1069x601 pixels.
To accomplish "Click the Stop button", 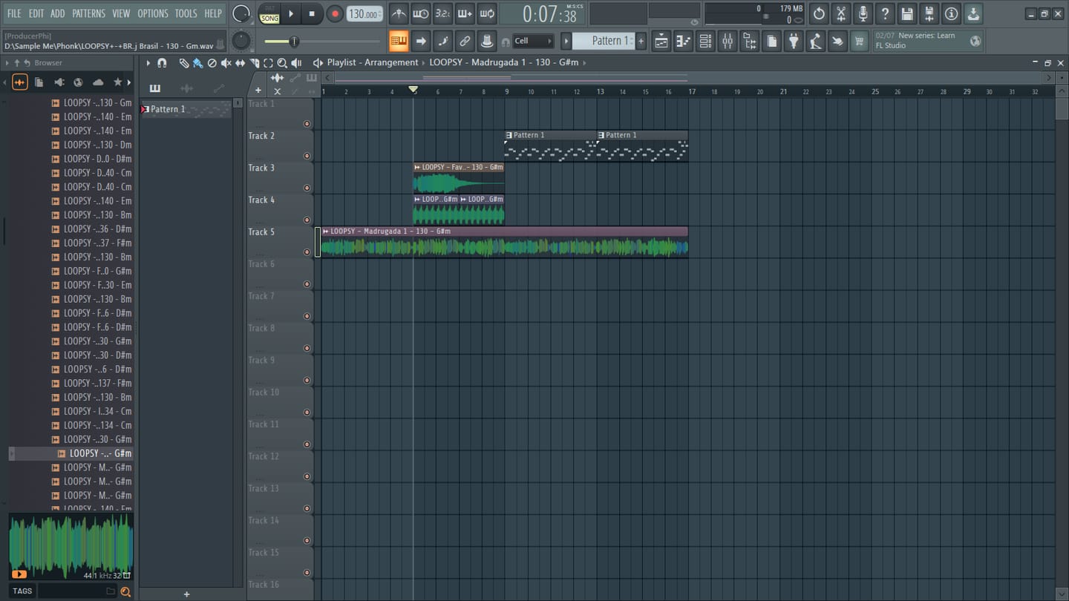I will point(312,13).
